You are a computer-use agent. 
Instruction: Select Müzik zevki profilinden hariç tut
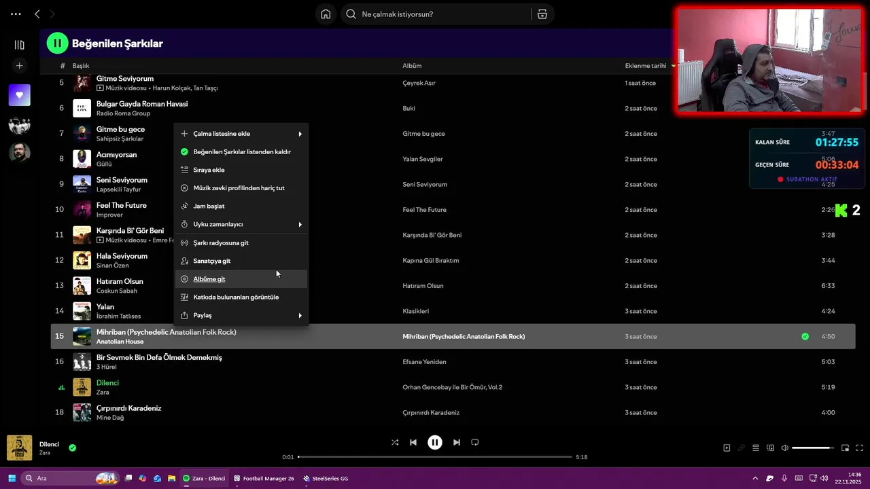(241, 188)
